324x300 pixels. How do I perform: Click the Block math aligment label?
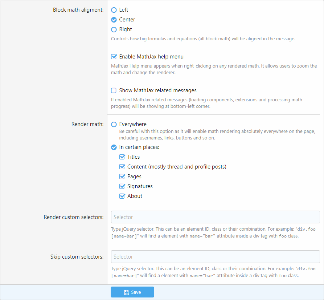click(78, 10)
